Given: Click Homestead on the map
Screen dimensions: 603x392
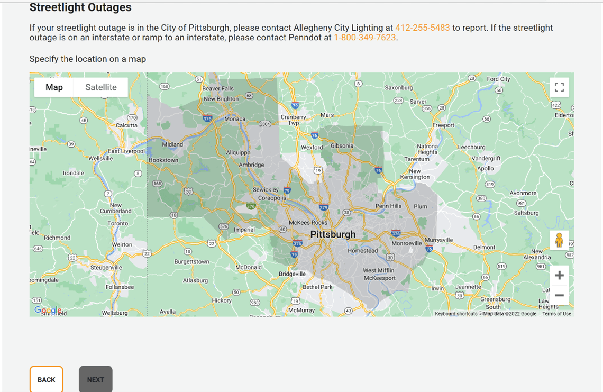Looking at the screenshot, I should point(362,251).
